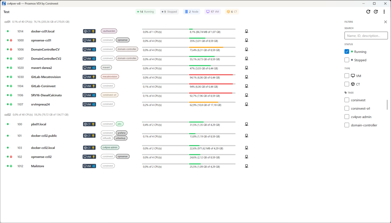The image size is (391, 223).
Task: Uncheck the Running status filter
Action: point(347,52)
